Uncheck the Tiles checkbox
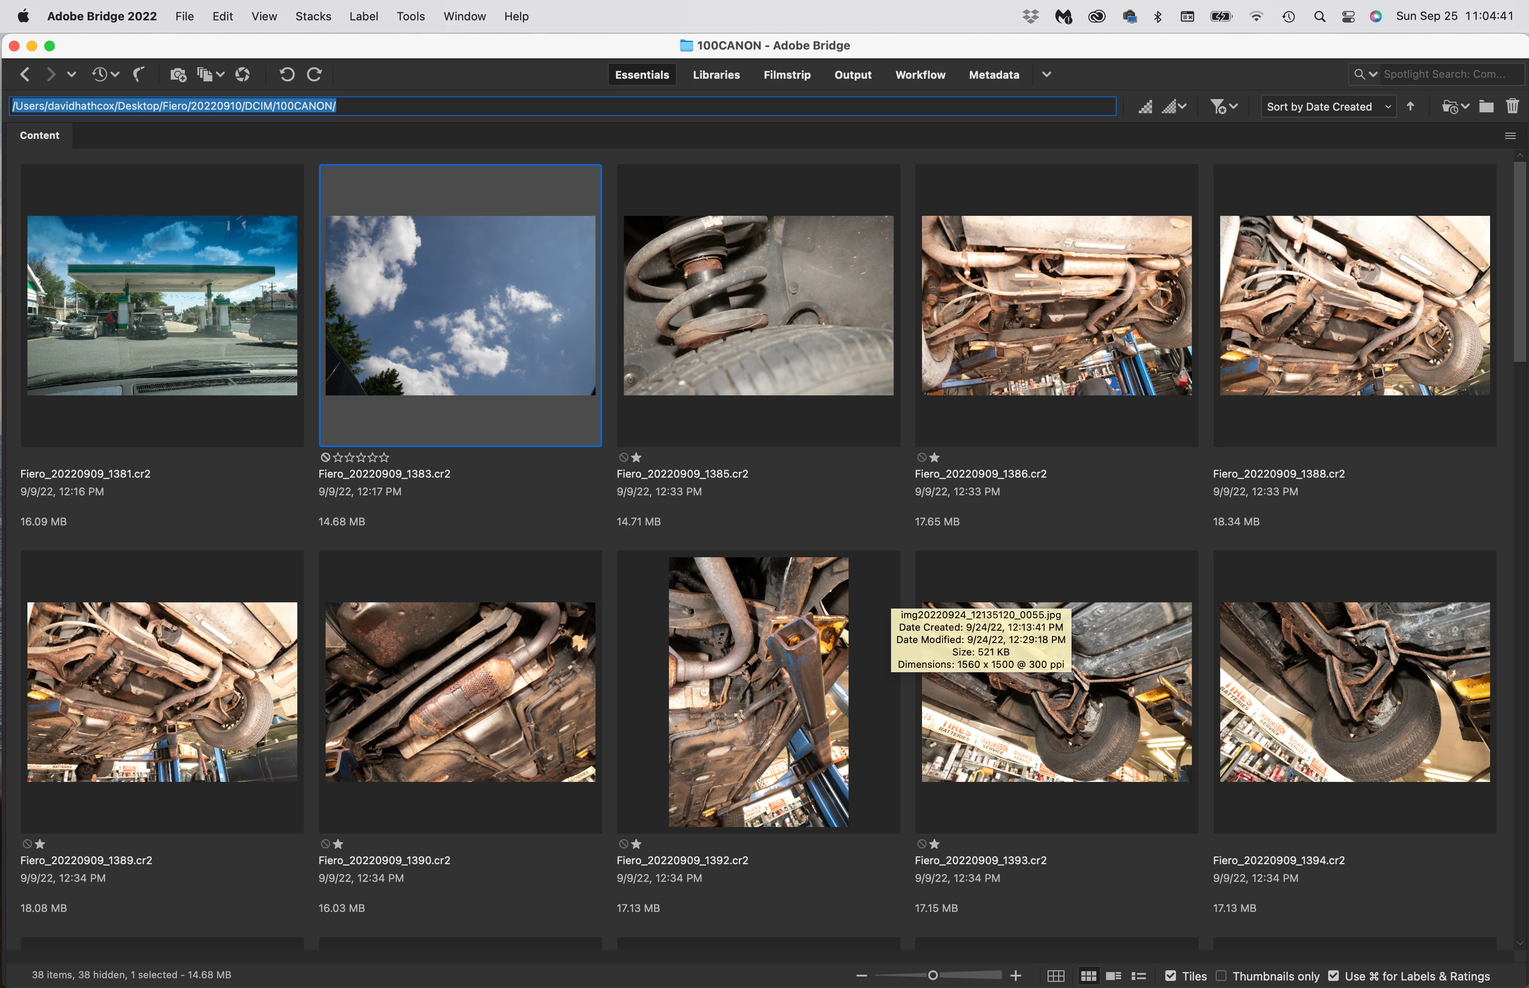Image resolution: width=1529 pixels, height=988 pixels. (x=1170, y=975)
